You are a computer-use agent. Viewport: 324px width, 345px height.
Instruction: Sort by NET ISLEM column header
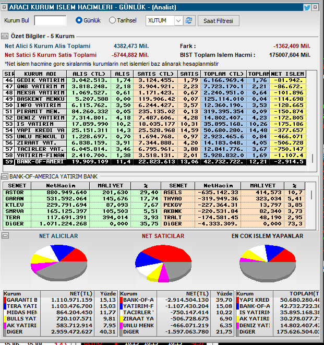click(x=287, y=74)
